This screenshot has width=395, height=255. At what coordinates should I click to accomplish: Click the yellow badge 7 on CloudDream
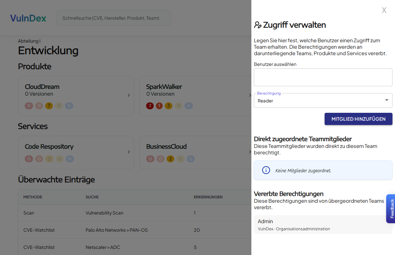49,106
